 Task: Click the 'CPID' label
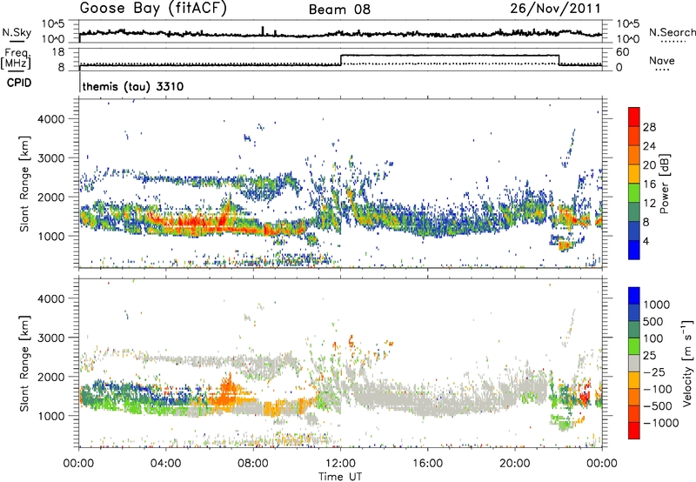19,83
